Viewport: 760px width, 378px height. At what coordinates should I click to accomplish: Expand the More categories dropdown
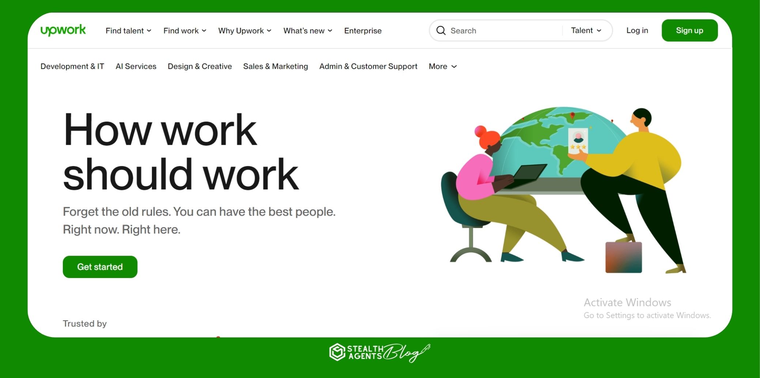click(x=443, y=66)
